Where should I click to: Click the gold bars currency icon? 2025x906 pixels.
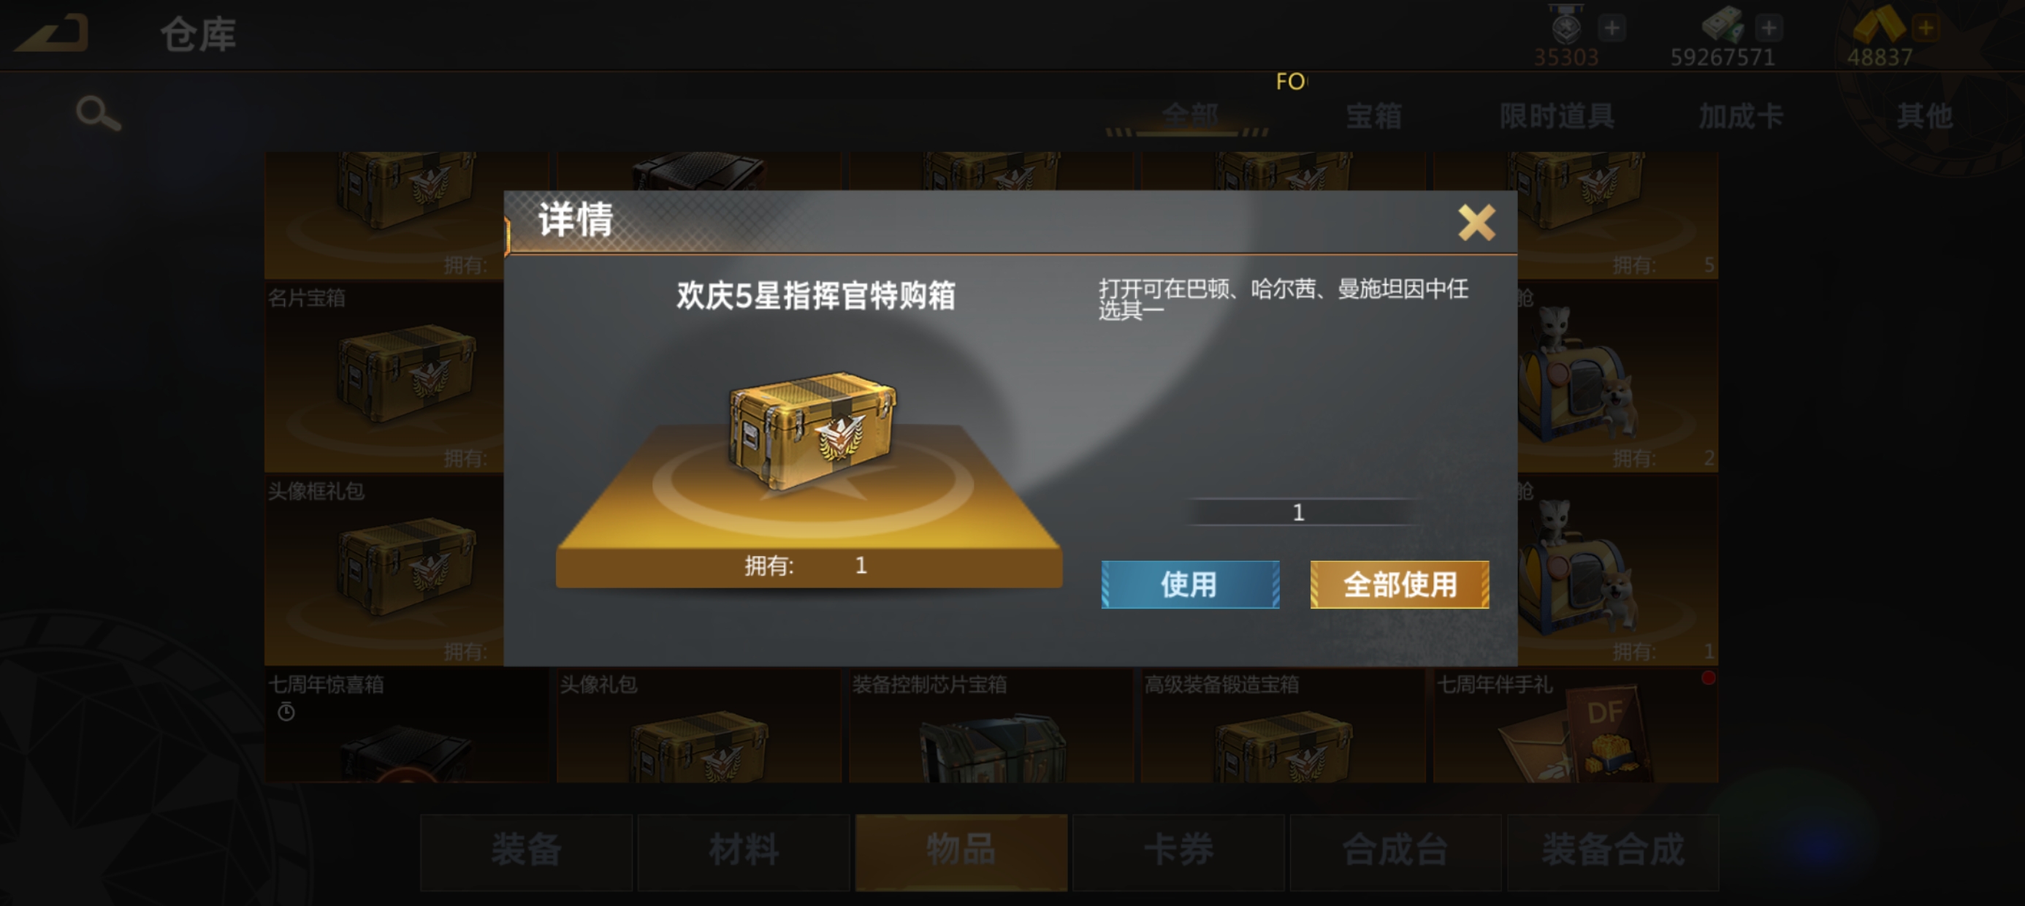point(1878,25)
